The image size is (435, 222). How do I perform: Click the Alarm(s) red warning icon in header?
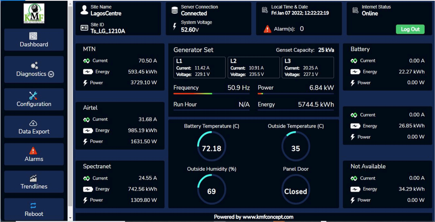coord(267,29)
